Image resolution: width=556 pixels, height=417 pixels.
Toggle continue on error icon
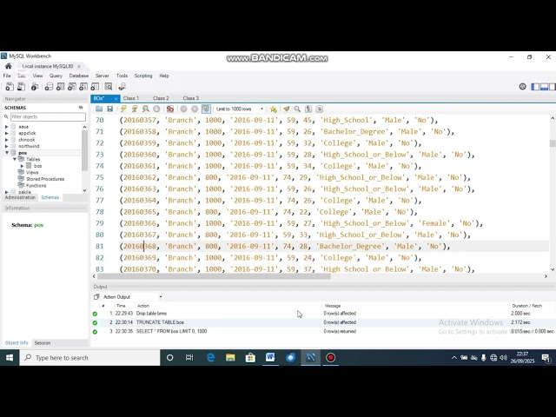[170, 109]
